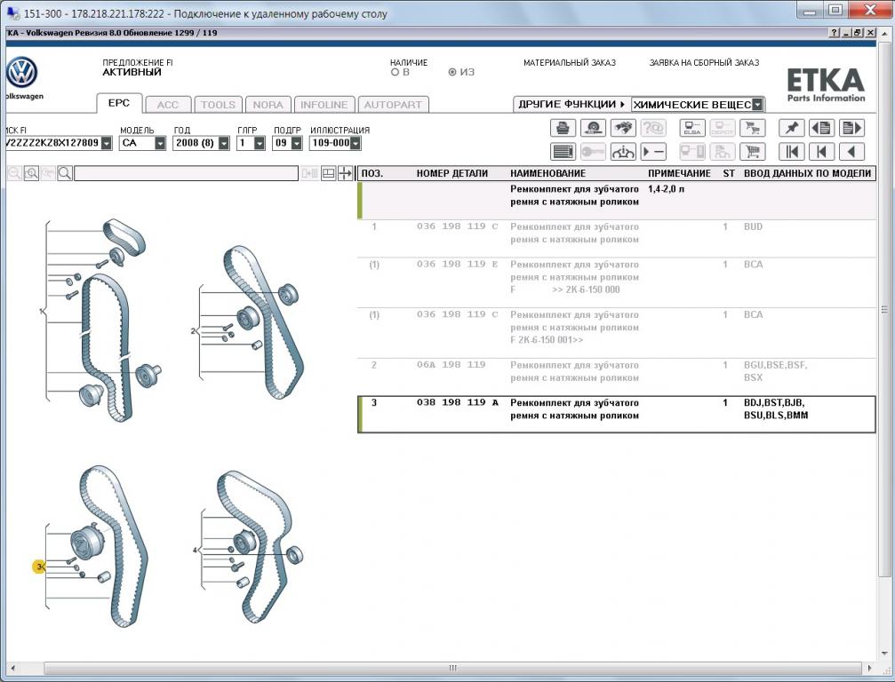
Task: Click the ПРИМЕЧАНИЕ column header
Action: click(x=679, y=173)
